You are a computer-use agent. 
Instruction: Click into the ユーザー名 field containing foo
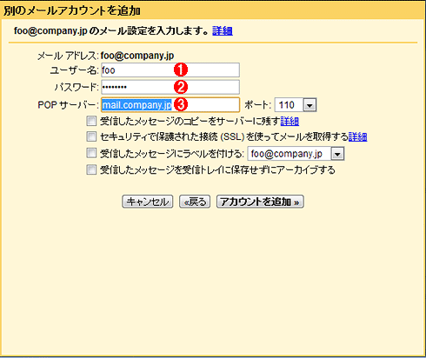click(170, 70)
